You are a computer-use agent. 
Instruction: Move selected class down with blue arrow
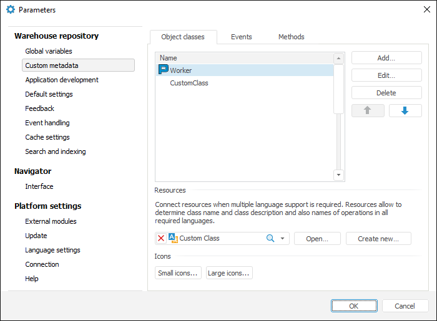pos(405,110)
